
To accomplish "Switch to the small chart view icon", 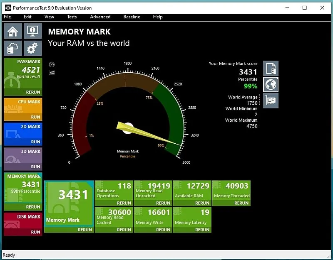I will coord(52,72).
